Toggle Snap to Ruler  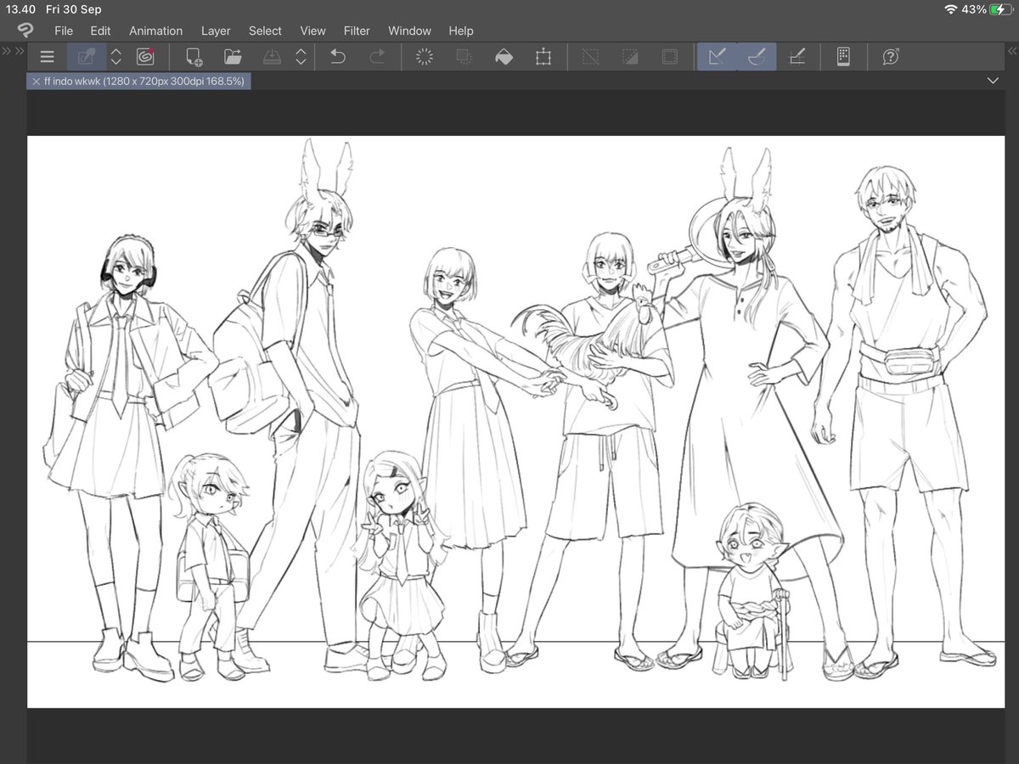[717, 57]
